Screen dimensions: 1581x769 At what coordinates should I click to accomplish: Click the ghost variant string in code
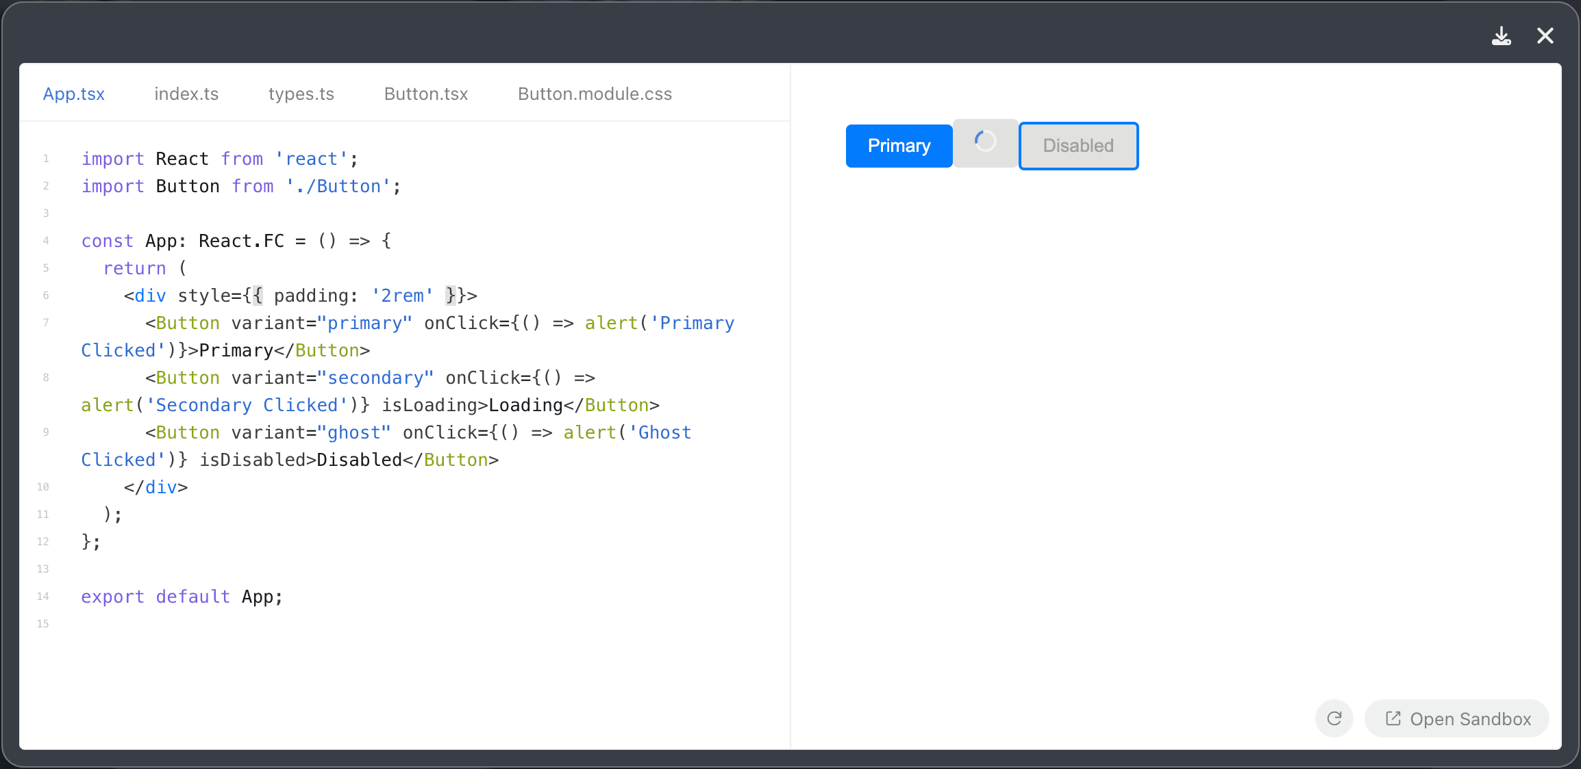tap(353, 432)
